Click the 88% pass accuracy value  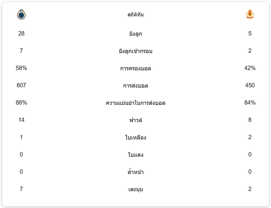(21, 103)
